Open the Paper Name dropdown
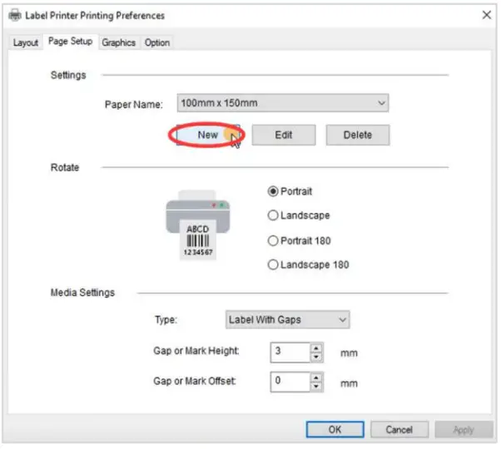Screen dimensions: 501x449 click(x=283, y=103)
